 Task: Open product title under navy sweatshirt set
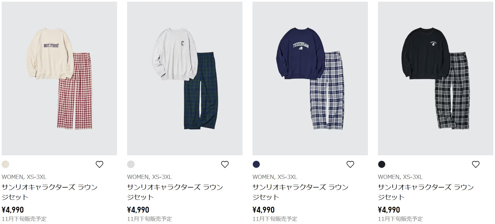300,192
